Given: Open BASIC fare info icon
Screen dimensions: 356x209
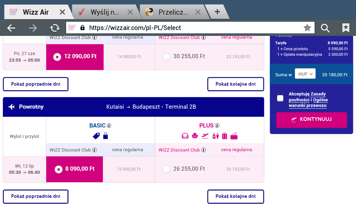Looking at the screenshot, I should tap(109, 125).
